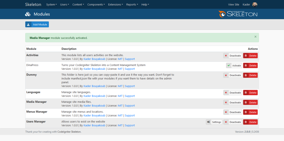Open Support link in Dummy row
This screenshot has width=284, height=141.
[x=130, y=86]
